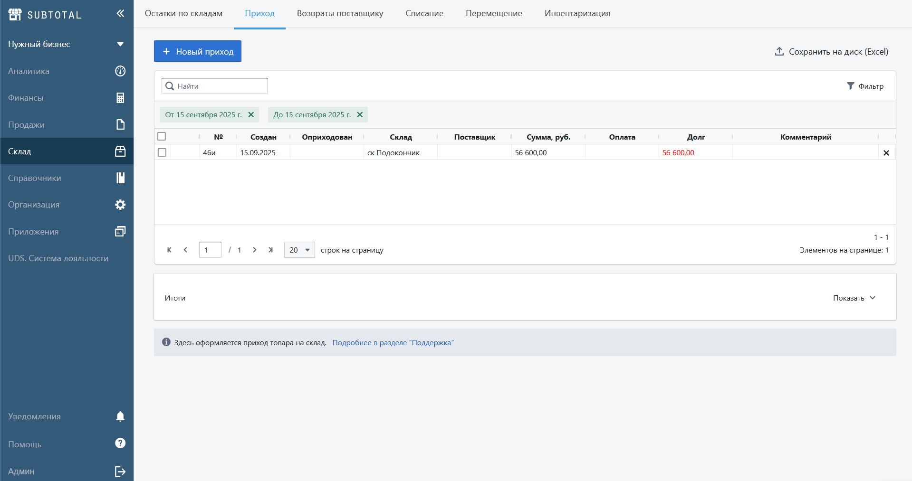Click the 'Новый приход' button
The width and height of the screenshot is (912, 481).
click(198, 51)
